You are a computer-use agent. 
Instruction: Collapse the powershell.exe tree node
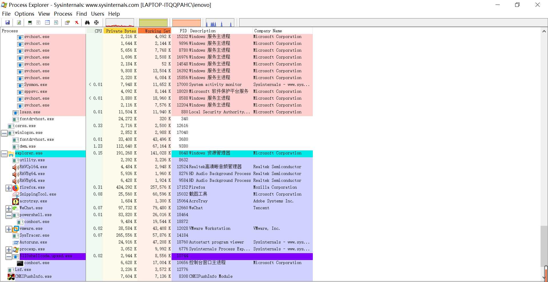pos(9,215)
